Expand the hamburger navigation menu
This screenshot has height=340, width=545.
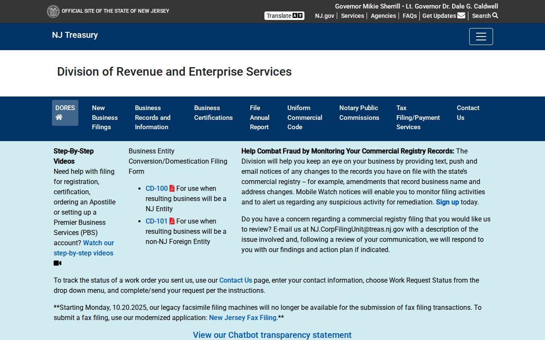point(481,37)
